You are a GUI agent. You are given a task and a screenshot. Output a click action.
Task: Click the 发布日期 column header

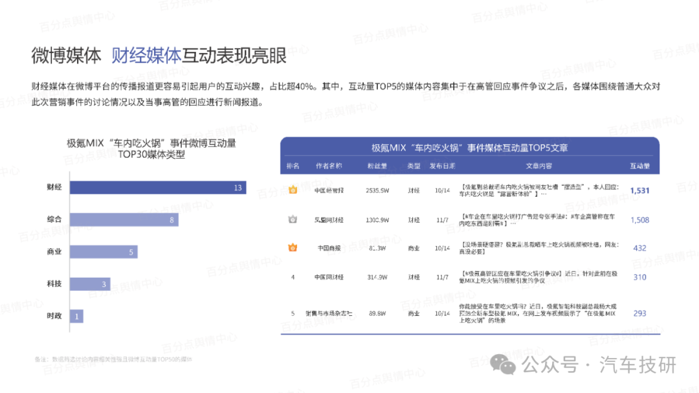click(442, 166)
